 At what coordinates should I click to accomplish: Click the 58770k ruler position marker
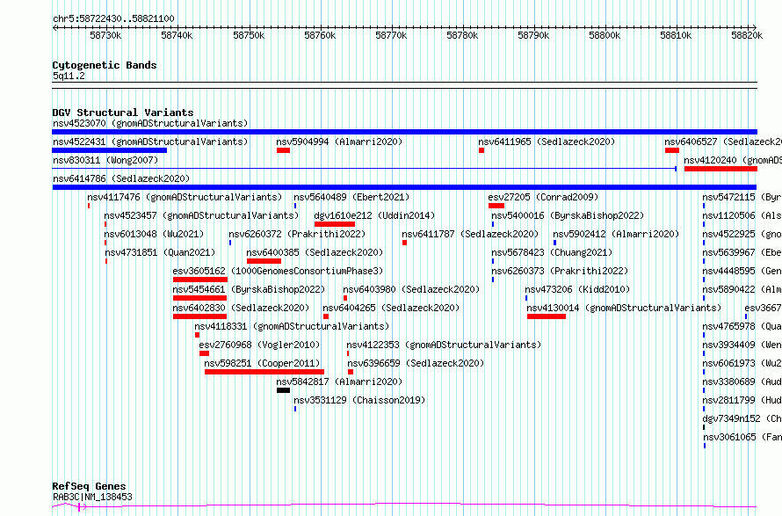[x=391, y=35]
